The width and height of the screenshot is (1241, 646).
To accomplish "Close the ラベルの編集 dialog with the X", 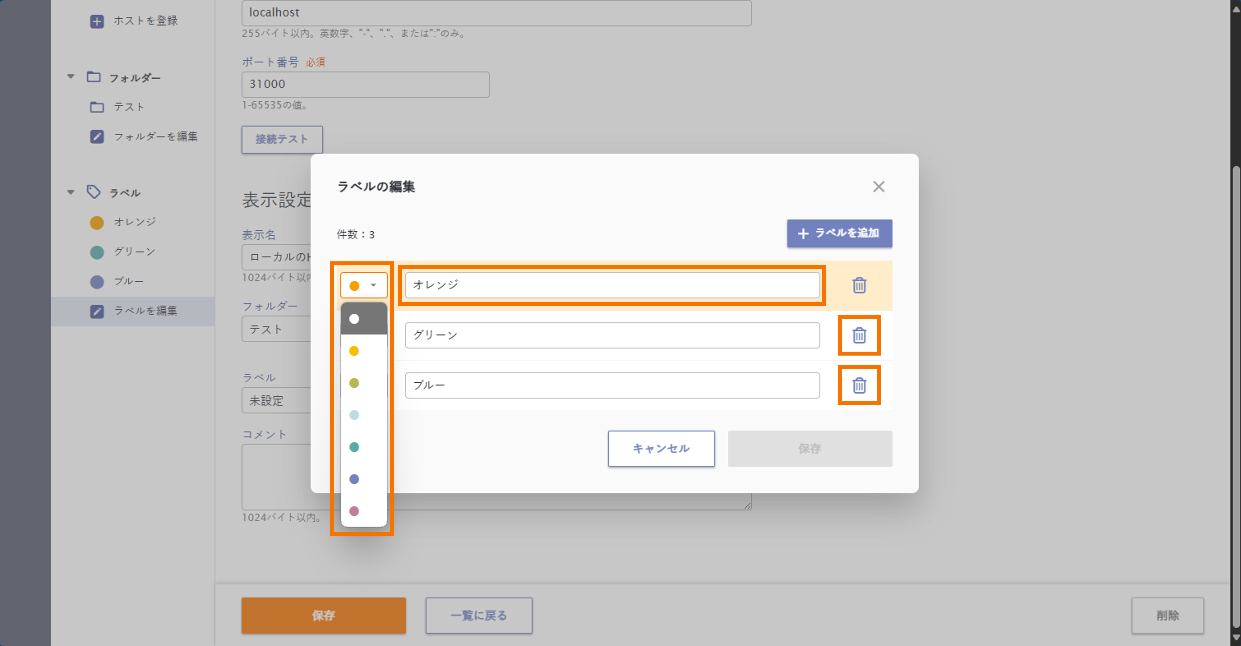I will pyautogui.click(x=879, y=186).
